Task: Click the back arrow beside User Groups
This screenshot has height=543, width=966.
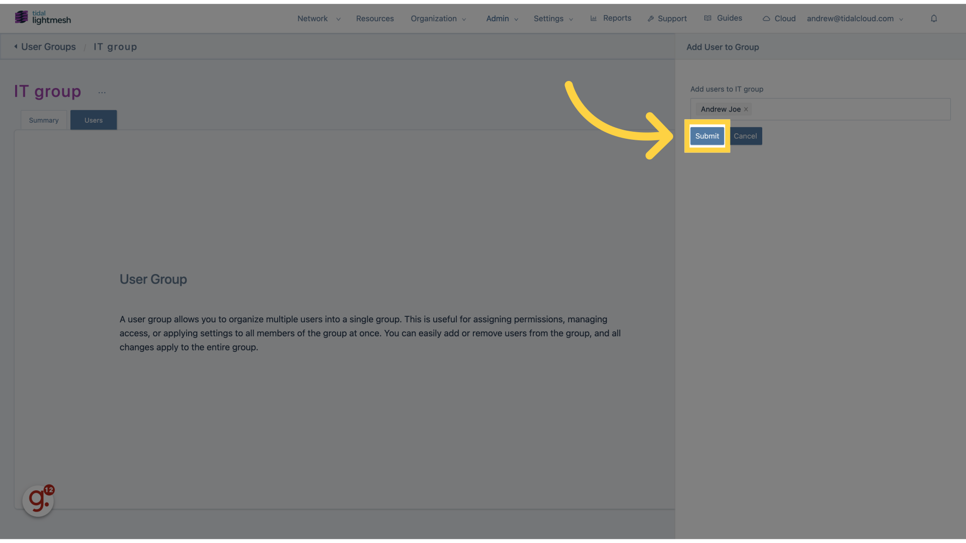Action: point(16,47)
